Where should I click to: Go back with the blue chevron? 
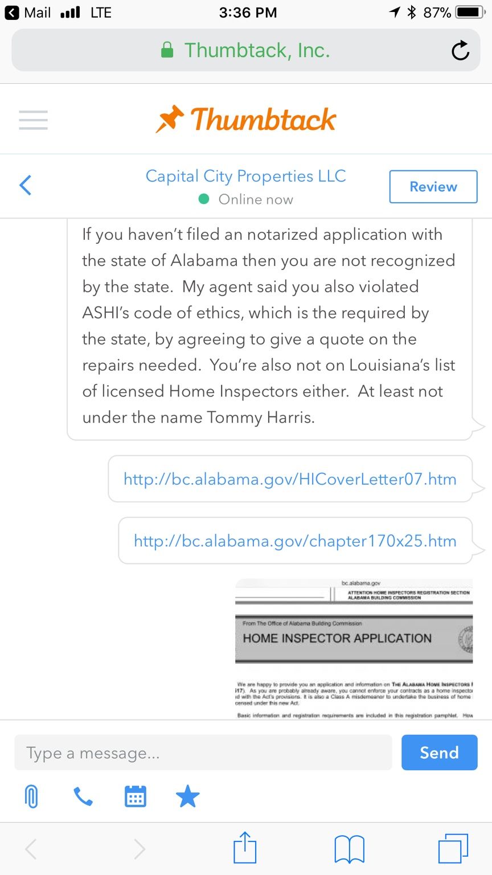click(x=26, y=186)
